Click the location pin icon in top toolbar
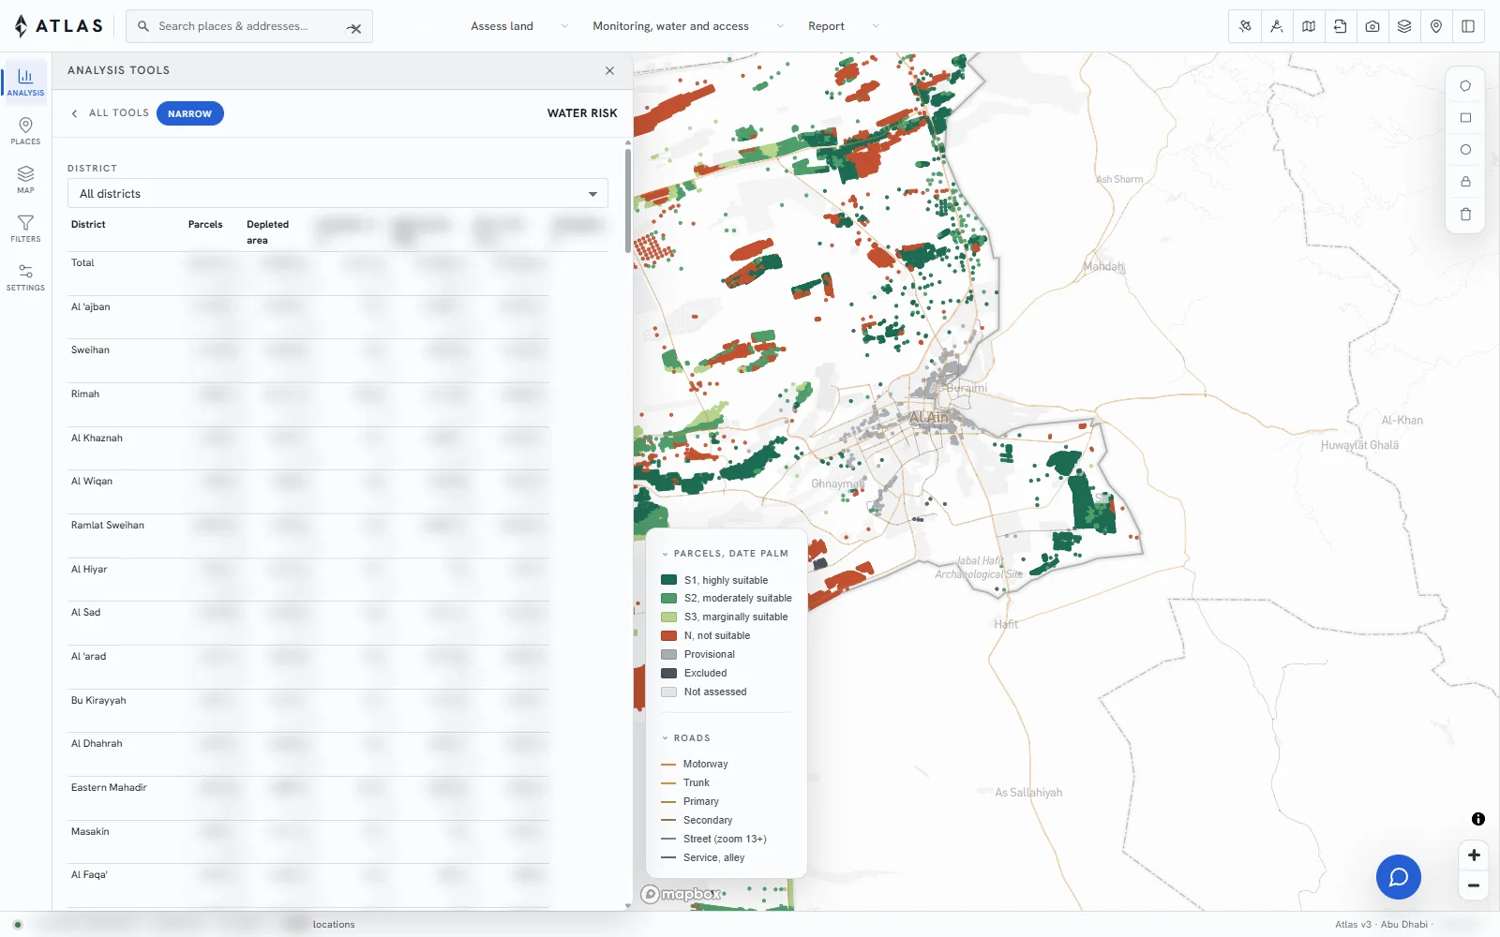The width and height of the screenshot is (1500, 937). pyautogui.click(x=1436, y=26)
